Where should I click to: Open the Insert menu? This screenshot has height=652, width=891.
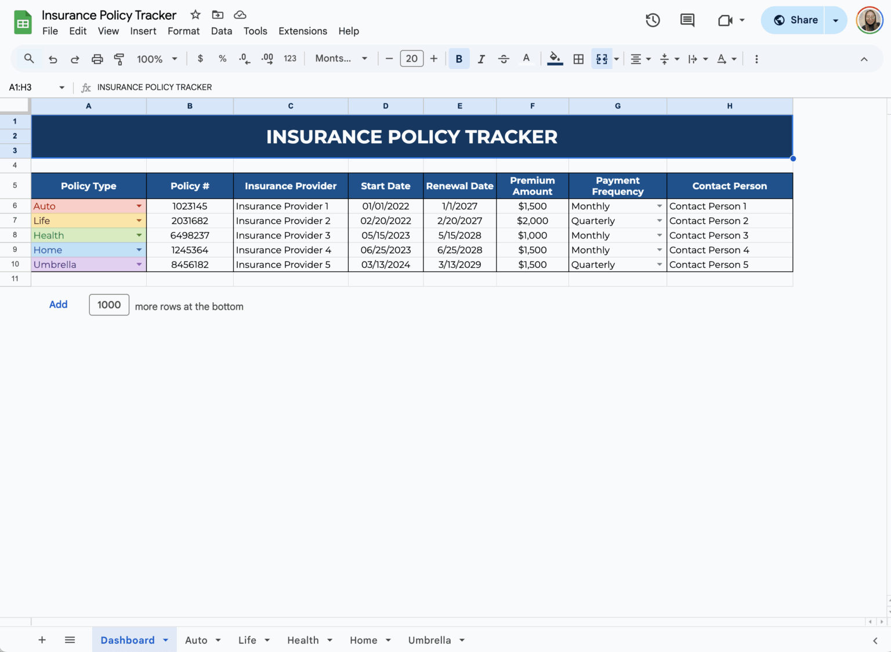[143, 31]
